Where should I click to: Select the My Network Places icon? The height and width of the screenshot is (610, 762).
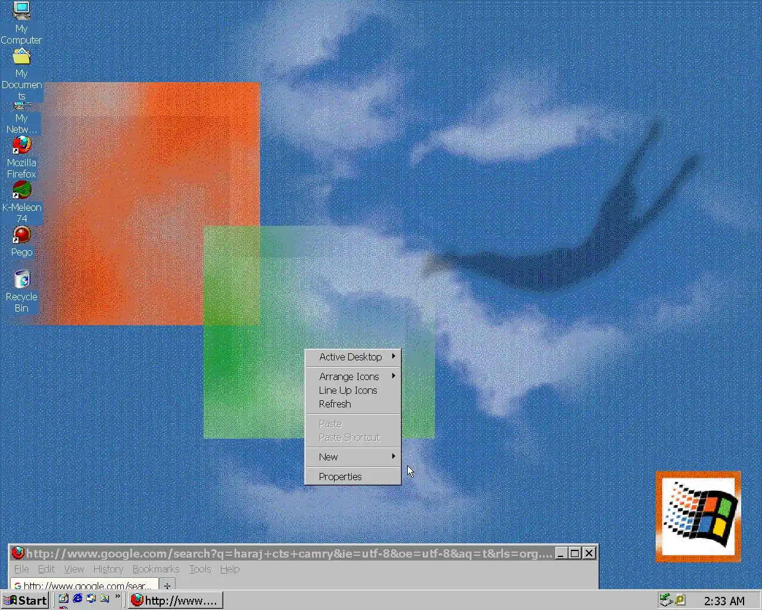coord(21,119)
